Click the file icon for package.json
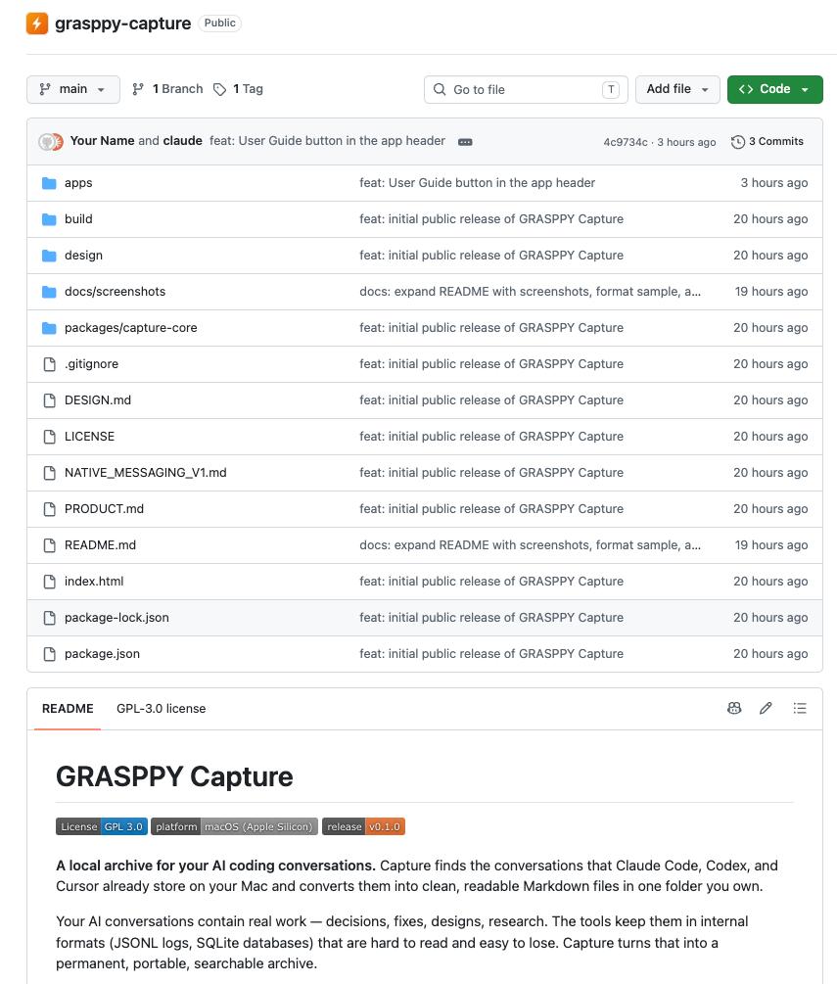This screenshot has width=837, height=984. [x=49, y=654]
